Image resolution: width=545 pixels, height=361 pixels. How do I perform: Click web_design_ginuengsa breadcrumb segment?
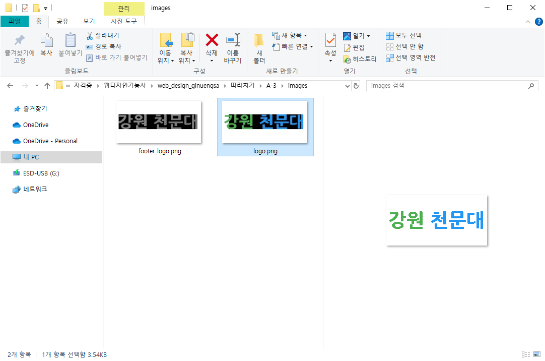point(188,86)
